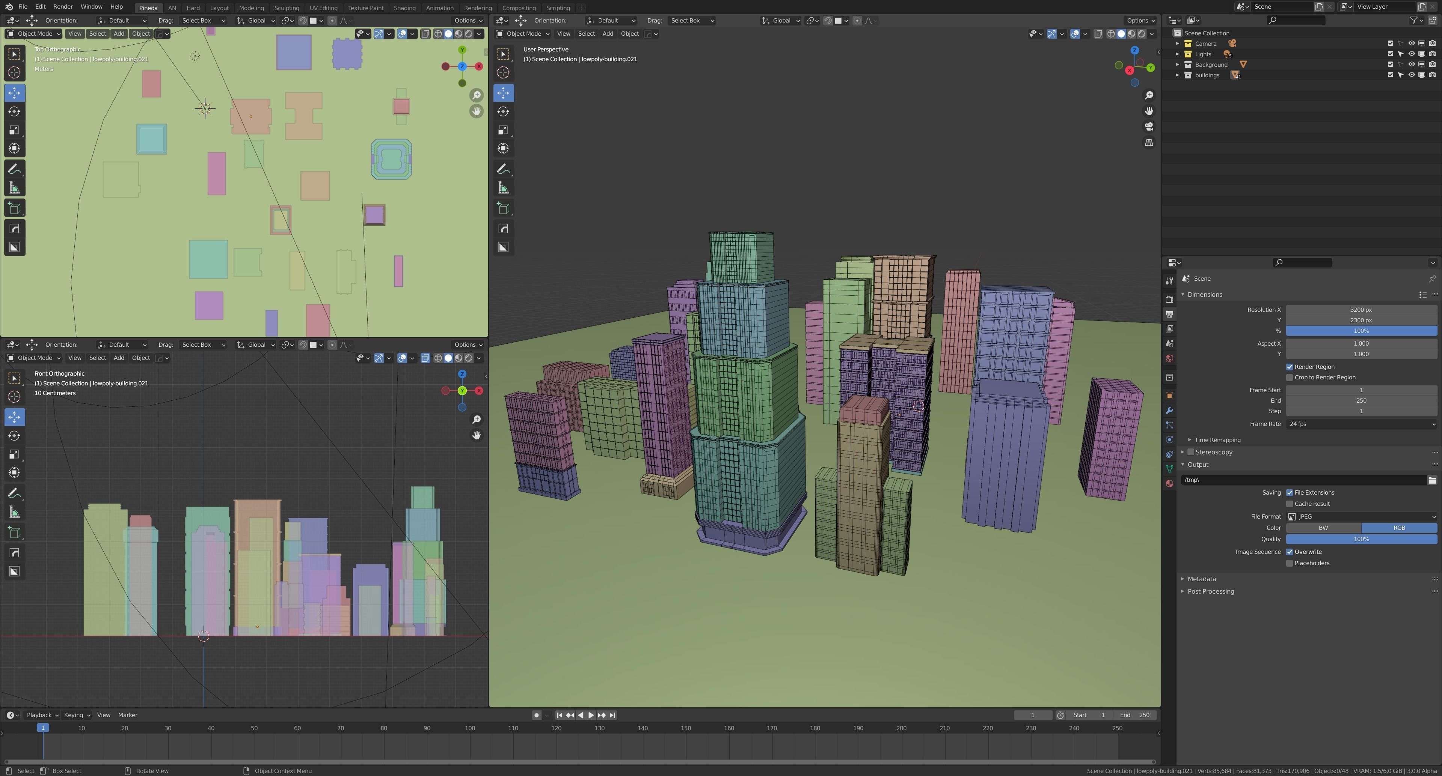Select the Move tool in perspective viewport

click(503, 93)
